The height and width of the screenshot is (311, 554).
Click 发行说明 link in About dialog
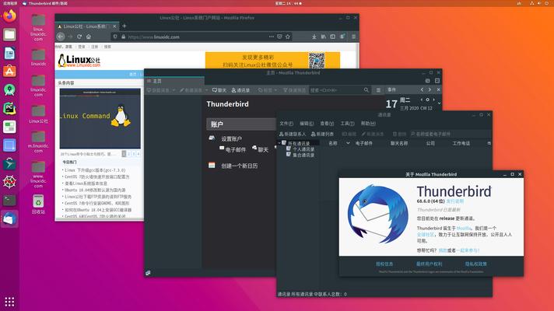(x=454, y=201)
